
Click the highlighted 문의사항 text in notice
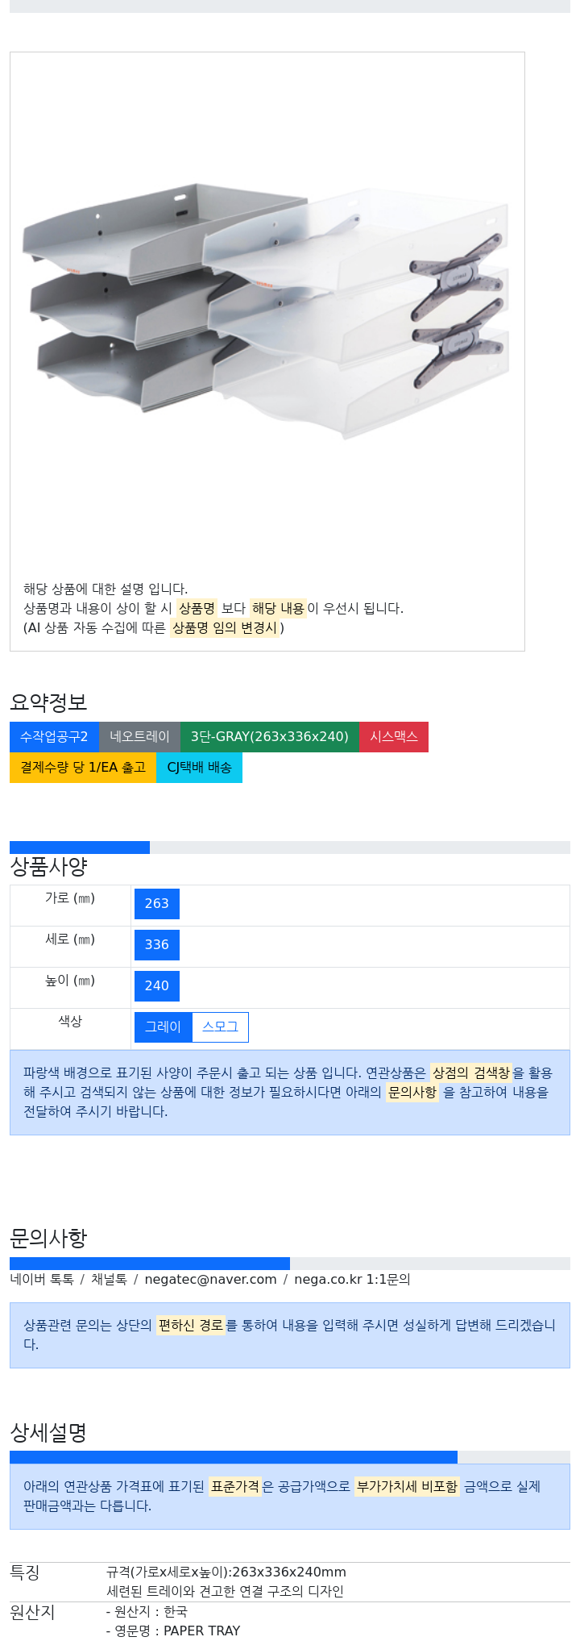pos(412,1093)
